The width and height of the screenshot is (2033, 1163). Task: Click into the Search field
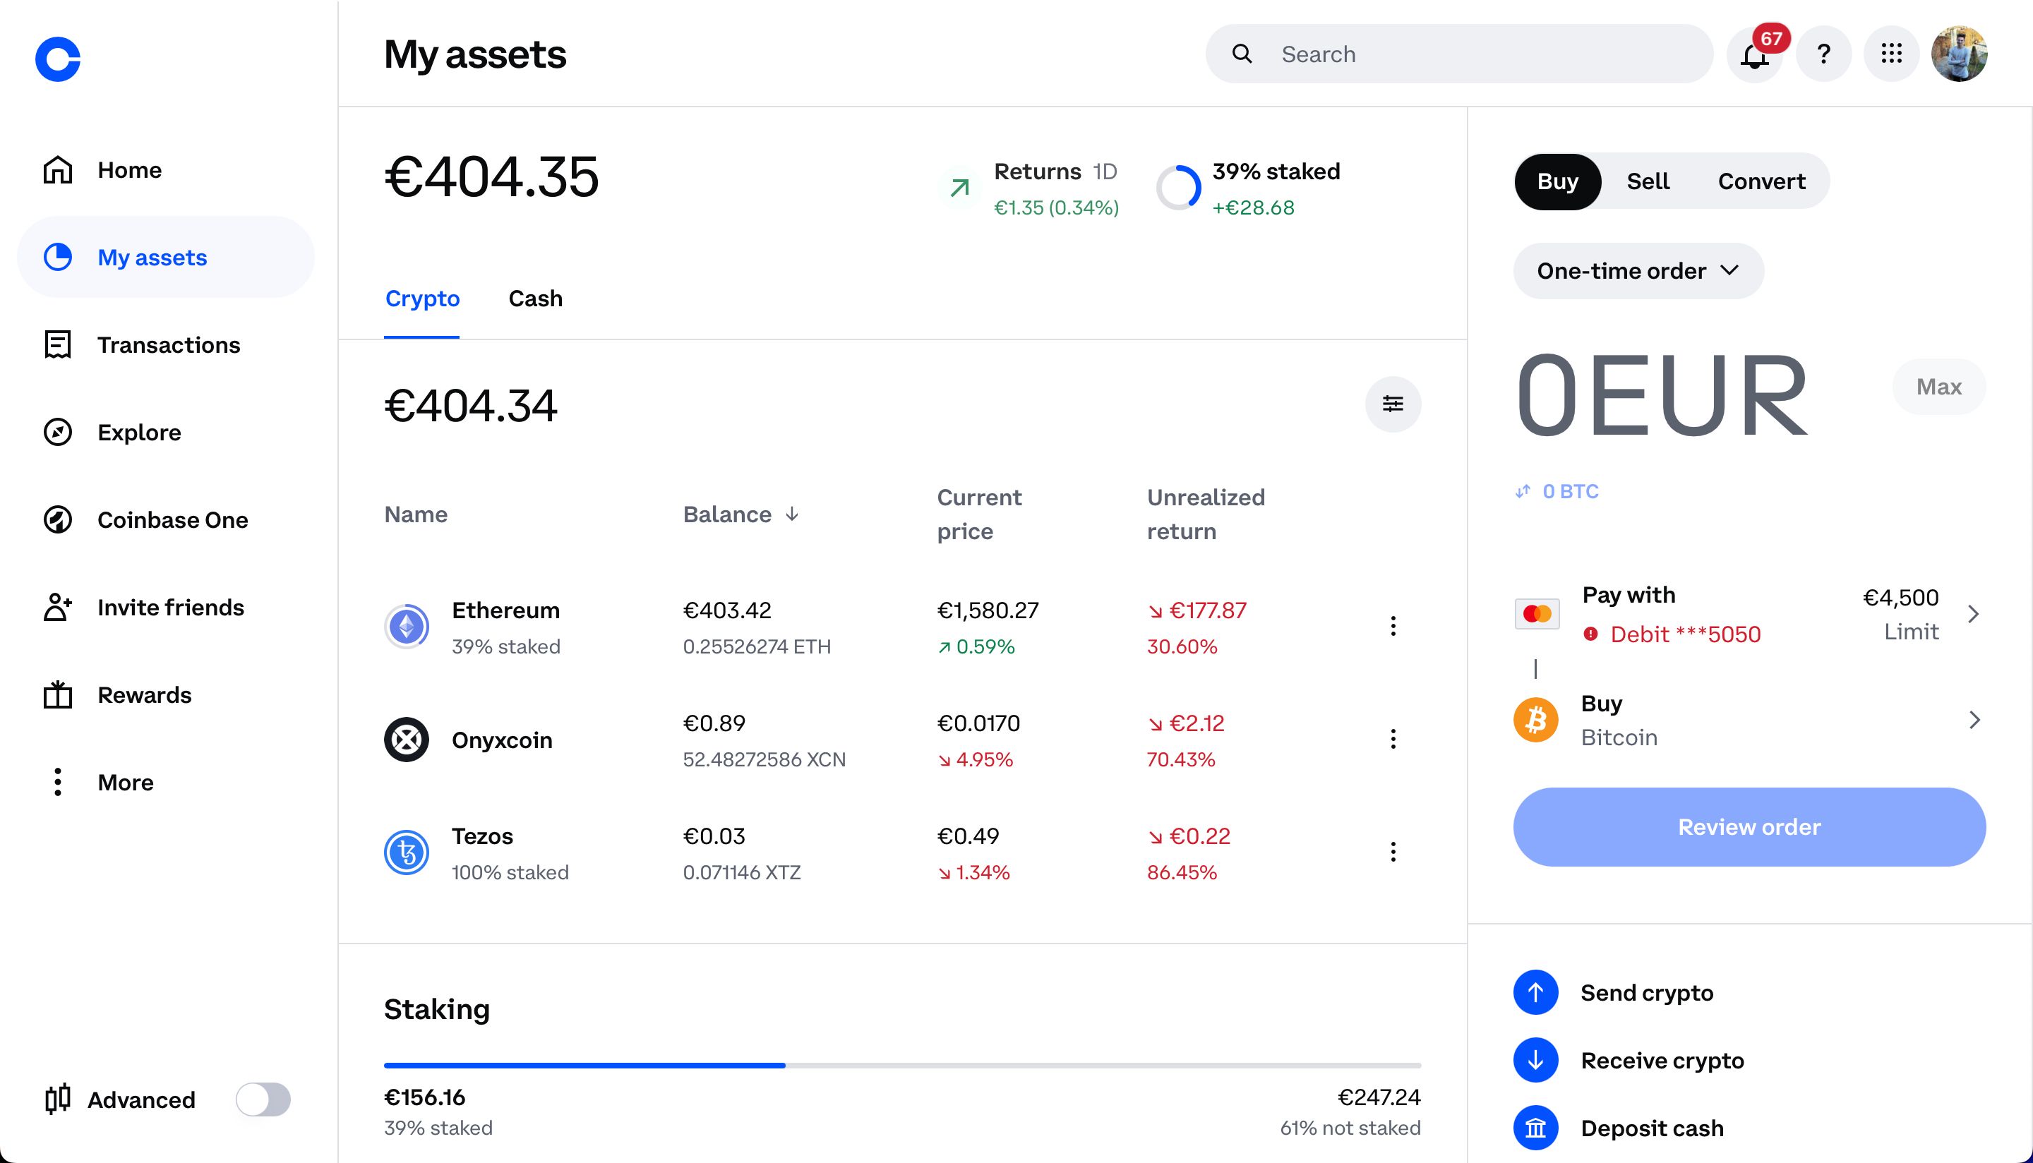1458,54
